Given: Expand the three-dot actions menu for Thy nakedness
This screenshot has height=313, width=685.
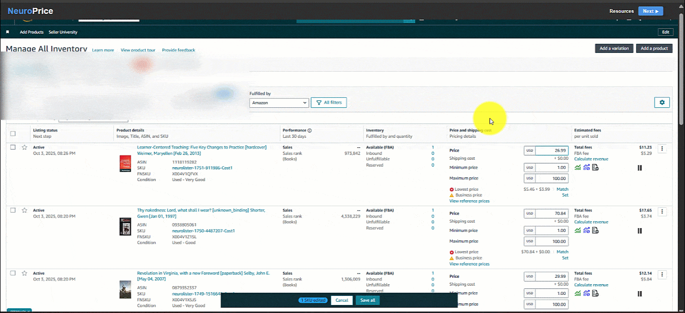Looking at the screenshot, I should click(x=662, y=212).
